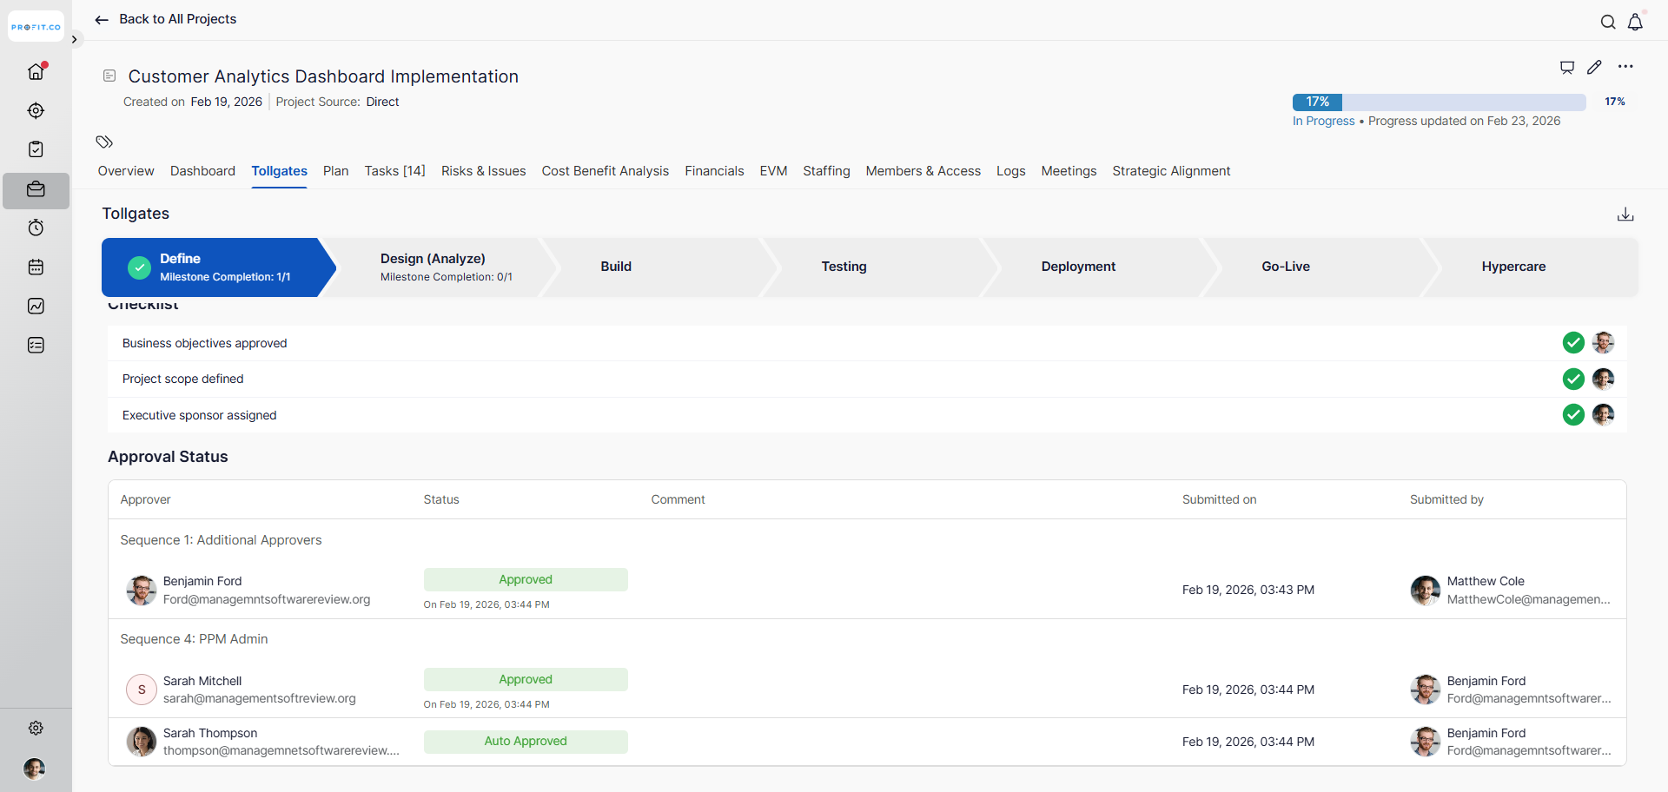Open the Cost Benefit Analysis tab
The height and width of the screenshot is (792, 1668).
point(605,171)
